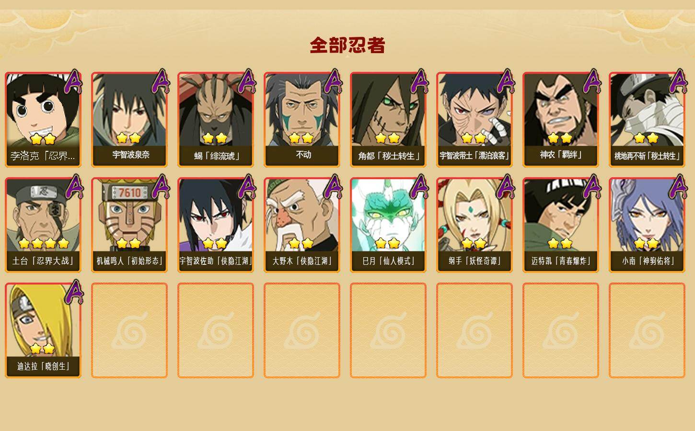Open the 宇智波带土「漂泊浪客」card
The height and width of the screenshot is (431, 695).
pyautogui.click(x=475, y=120)
